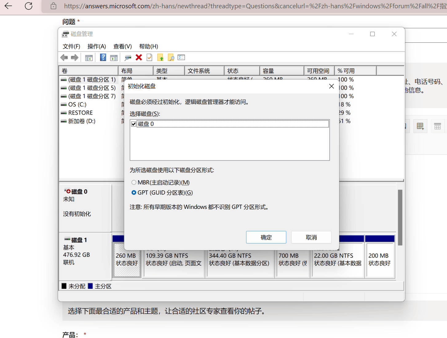Click the 22.00 GB NTFS partition block
The image size is (447, 338).
coord(338,260)
